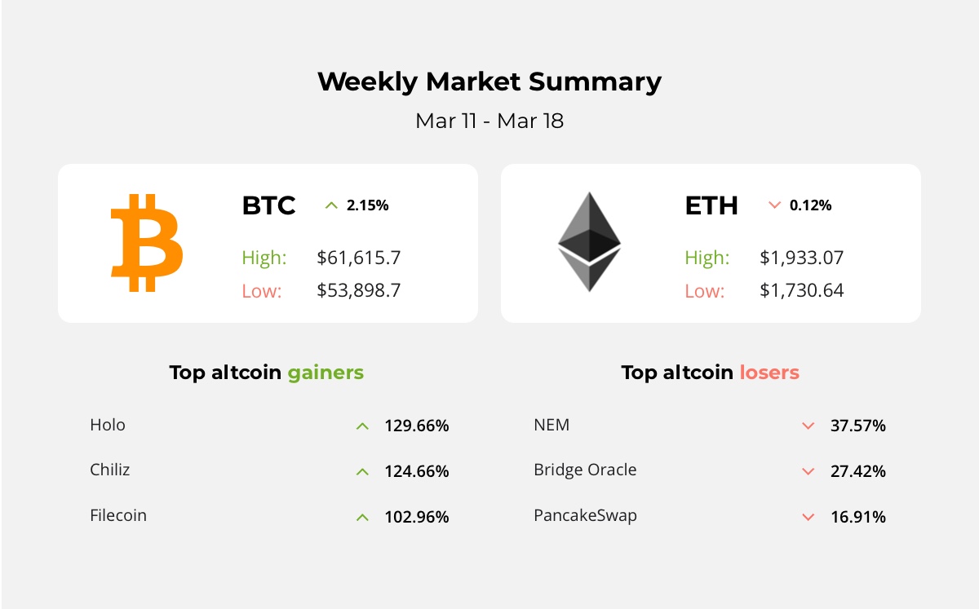Click the red arrow for Bridge Oracle
The width and height of the screenshot is (979, 609).
808,471
